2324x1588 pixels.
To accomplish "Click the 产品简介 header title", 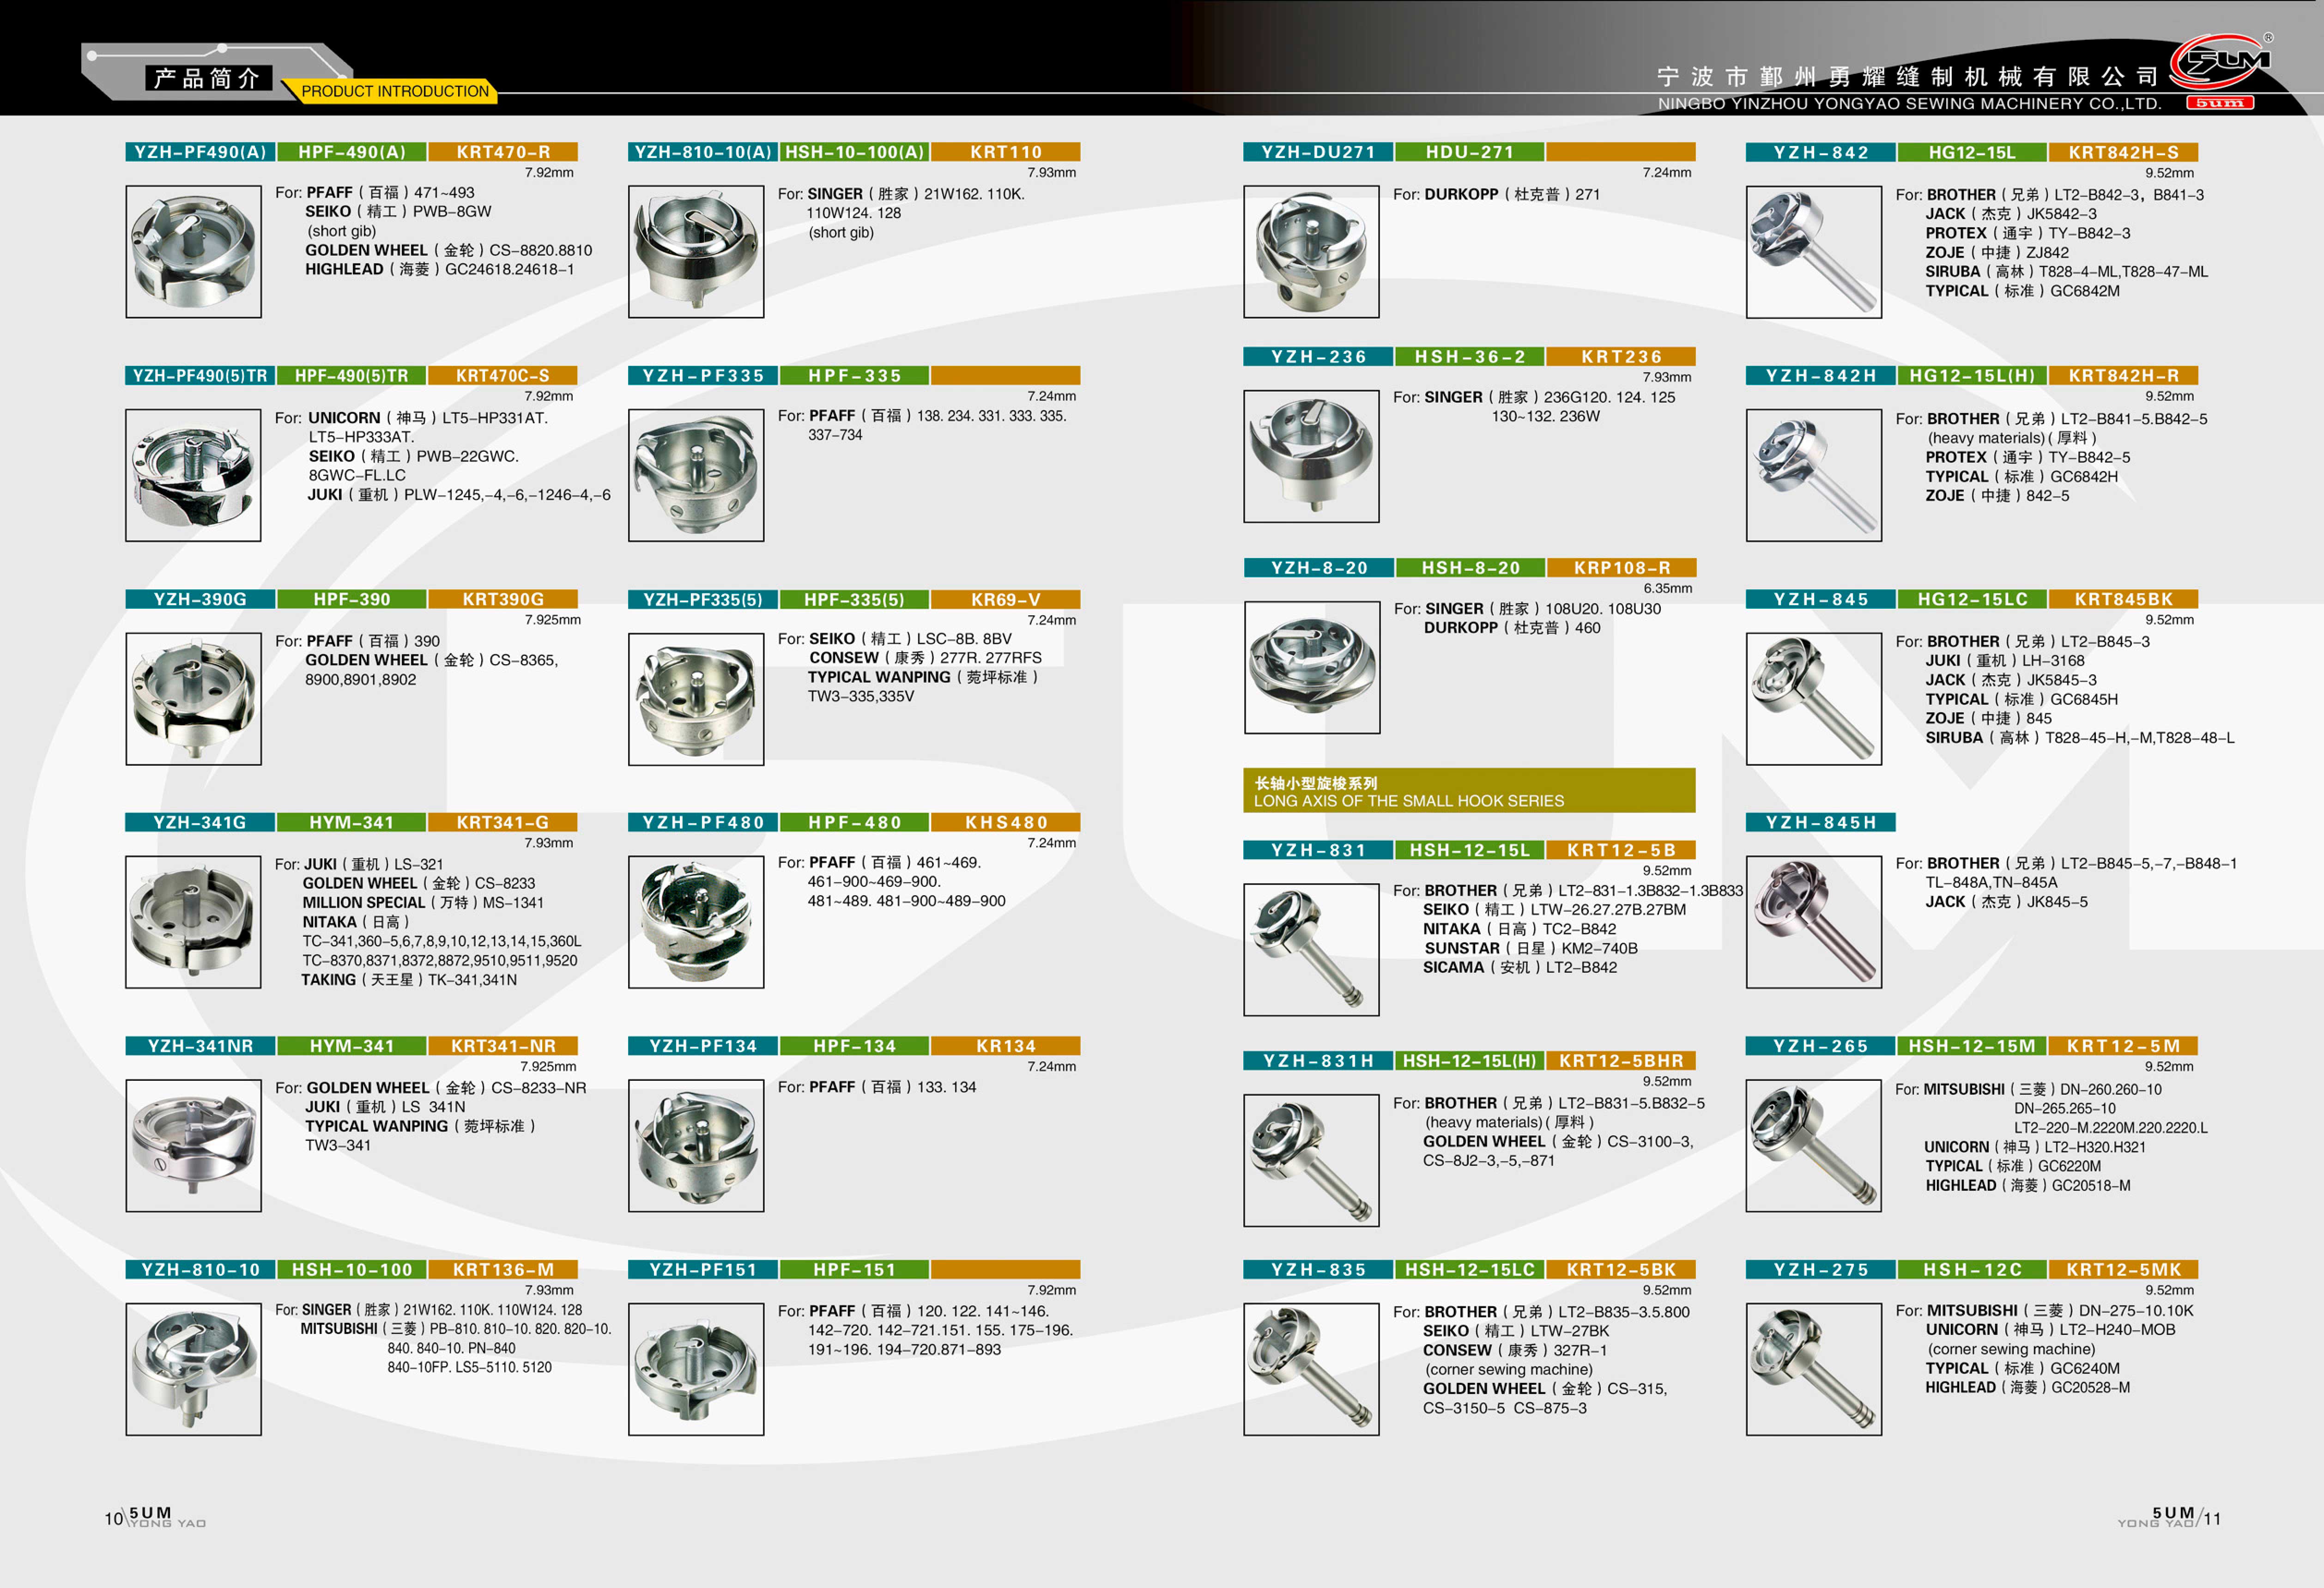I will (x=208, y=78).
